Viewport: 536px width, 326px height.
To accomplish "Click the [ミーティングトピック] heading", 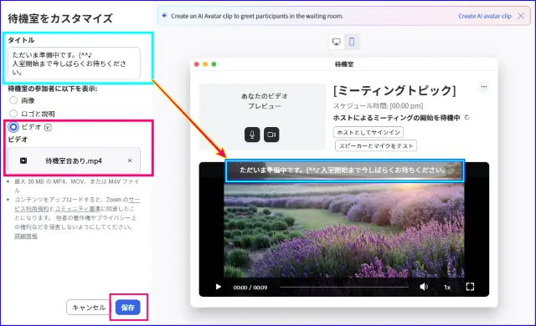I will [394, 91].
